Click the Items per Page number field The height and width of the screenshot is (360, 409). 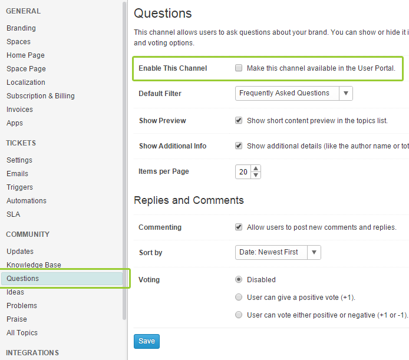[x=243, y=172]
